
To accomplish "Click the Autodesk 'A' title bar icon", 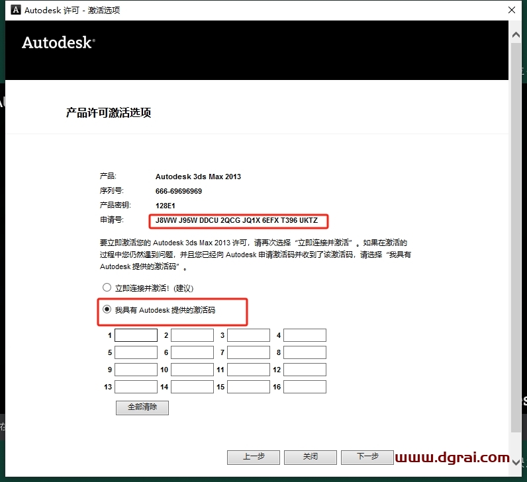I will [x=15, y=10].
